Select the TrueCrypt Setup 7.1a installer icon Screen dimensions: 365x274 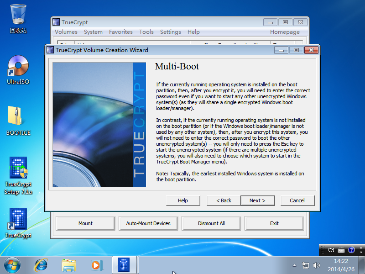(x=18, y=175)
